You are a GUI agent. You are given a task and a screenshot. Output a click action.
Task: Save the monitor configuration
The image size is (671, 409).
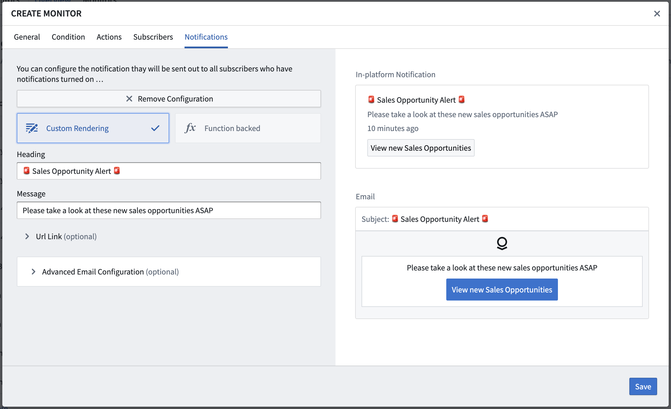(x=643, y=386)
